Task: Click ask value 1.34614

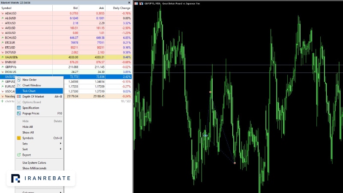Action: (x=100, y=81)
